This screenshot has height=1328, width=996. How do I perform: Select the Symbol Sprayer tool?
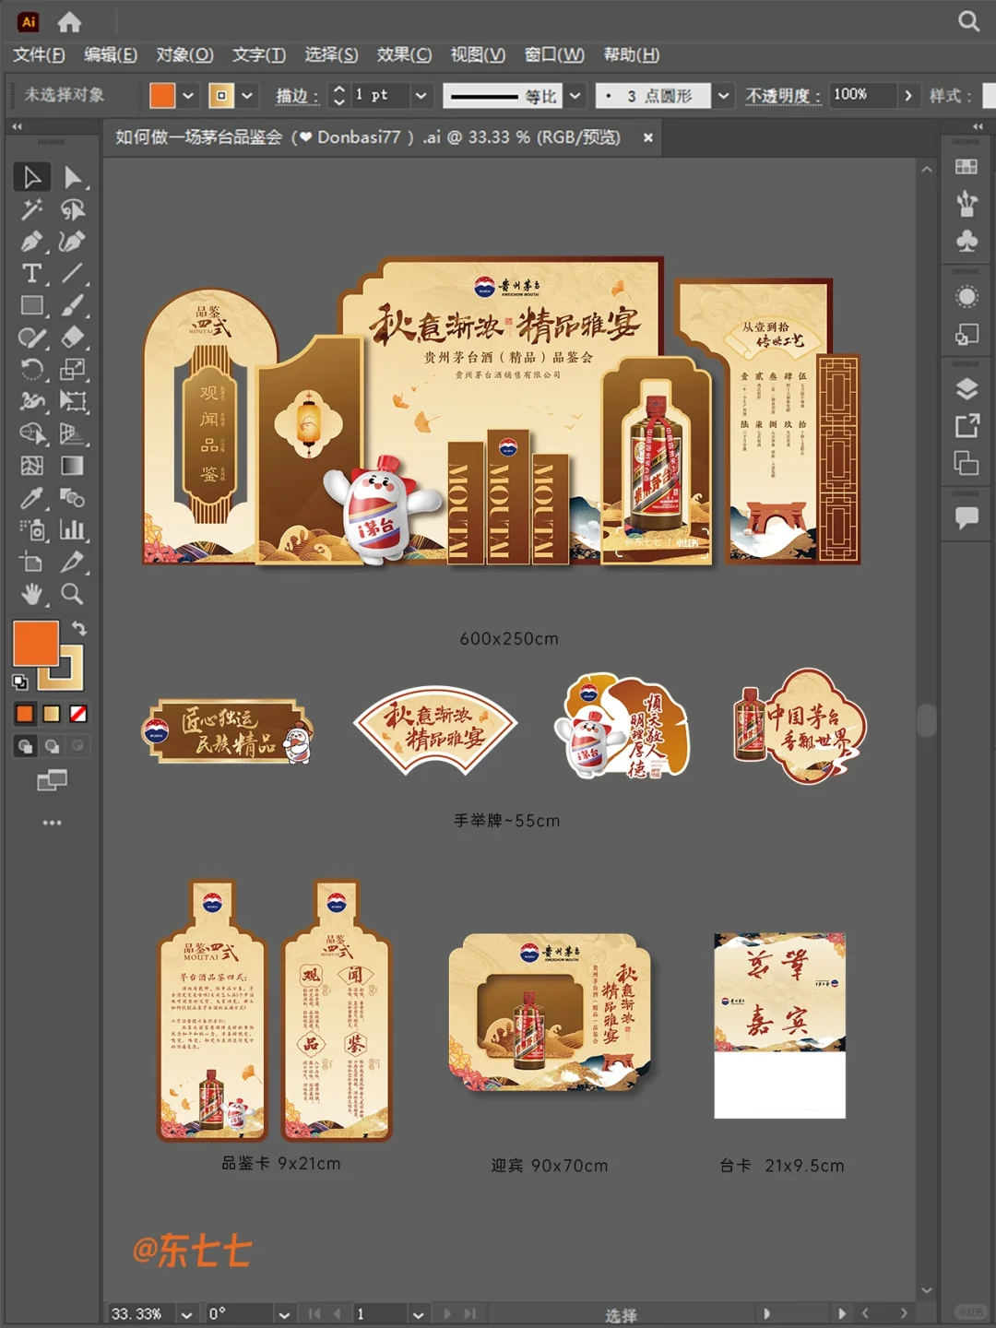tap(31, 529)
